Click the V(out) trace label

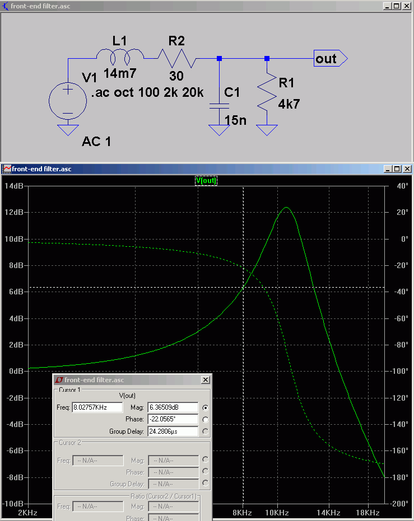click(x=206, y=180)
